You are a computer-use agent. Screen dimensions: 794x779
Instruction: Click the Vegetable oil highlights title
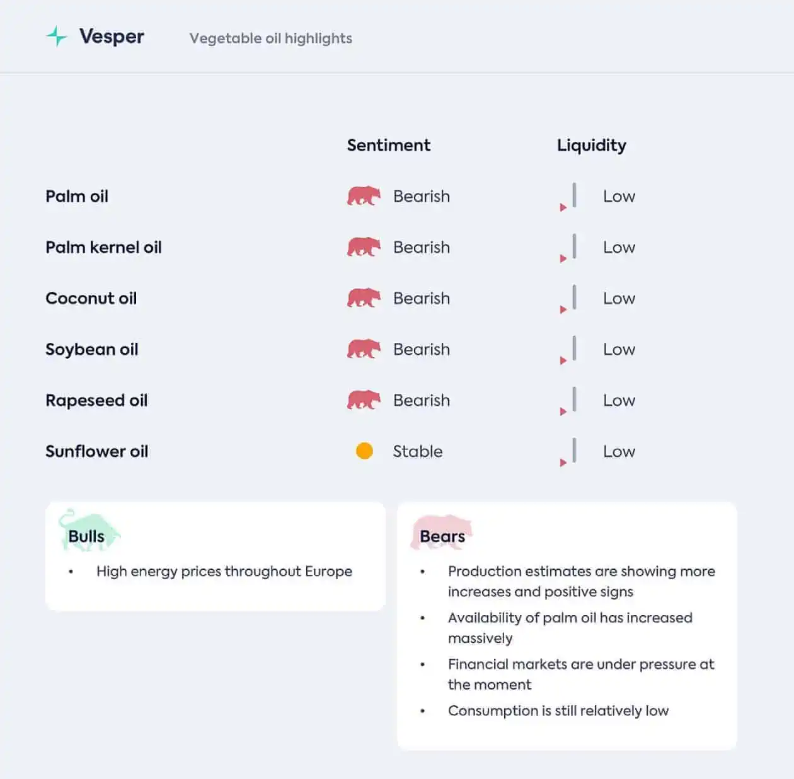(271, 38)
